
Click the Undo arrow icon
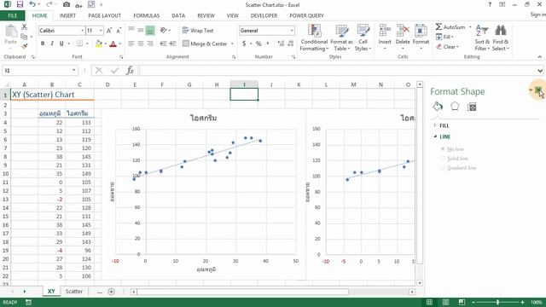pyautogui.click(x=32, y=4)
